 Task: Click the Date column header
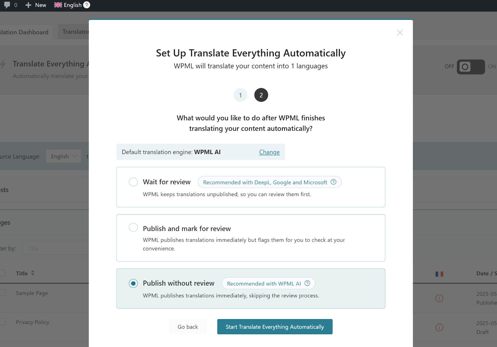tap(486, 273)
